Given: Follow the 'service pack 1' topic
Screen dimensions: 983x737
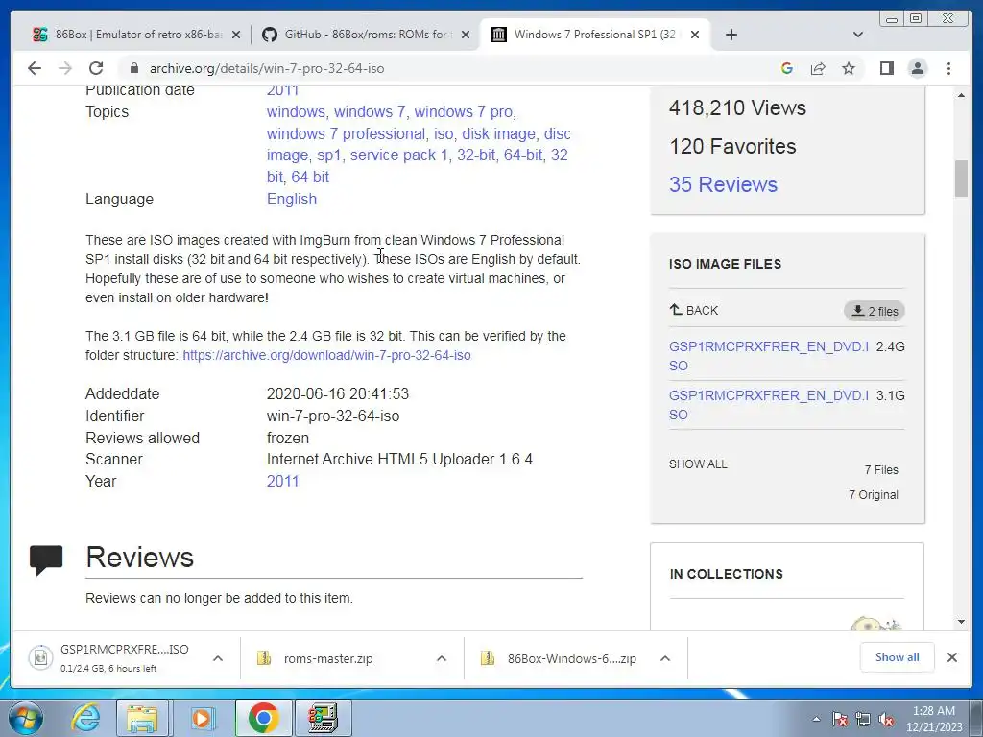Looking at the screenshot, I should (398, 155).
